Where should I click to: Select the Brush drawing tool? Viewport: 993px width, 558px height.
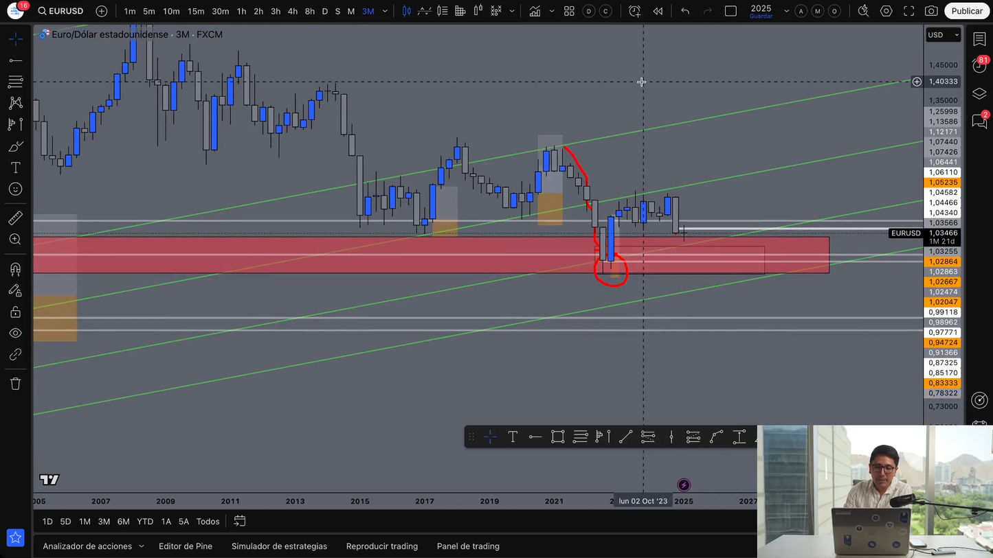click(15, 147)
